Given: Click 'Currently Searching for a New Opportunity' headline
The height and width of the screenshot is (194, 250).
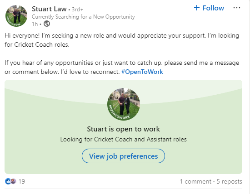Looking at the screenshot, I should (x=83, y=17).
